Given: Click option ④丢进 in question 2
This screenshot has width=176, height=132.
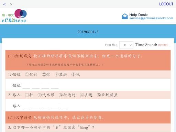Looking at the screenshot, I should (x=86, y=95).
